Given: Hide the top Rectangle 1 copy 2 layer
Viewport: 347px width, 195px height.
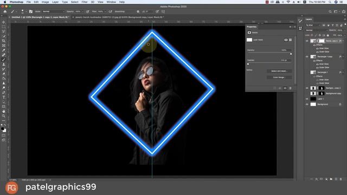Looking at the screenshot, I should click(307, 41).
